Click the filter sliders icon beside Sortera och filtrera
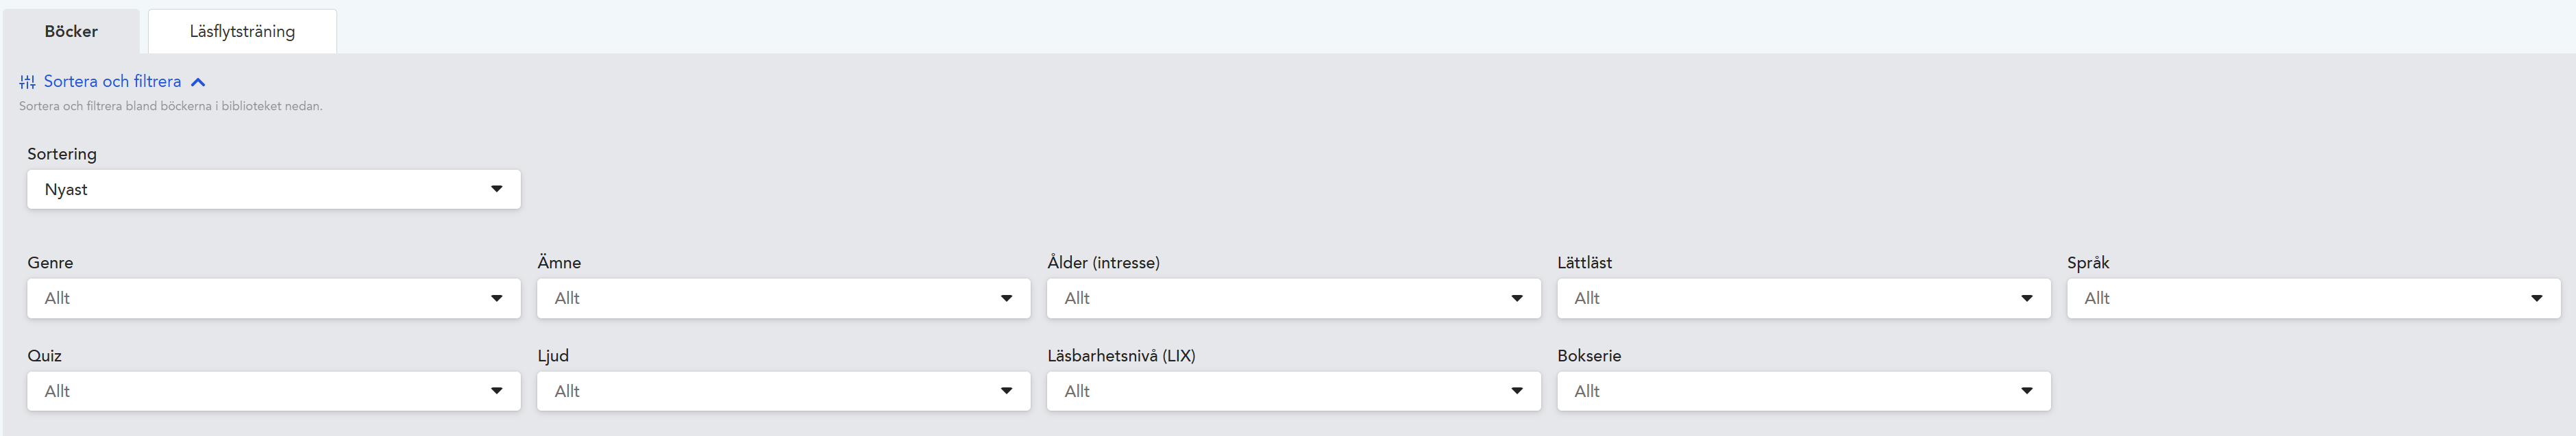The width and height of the screenshot is (2576, 436). [27, 82]
